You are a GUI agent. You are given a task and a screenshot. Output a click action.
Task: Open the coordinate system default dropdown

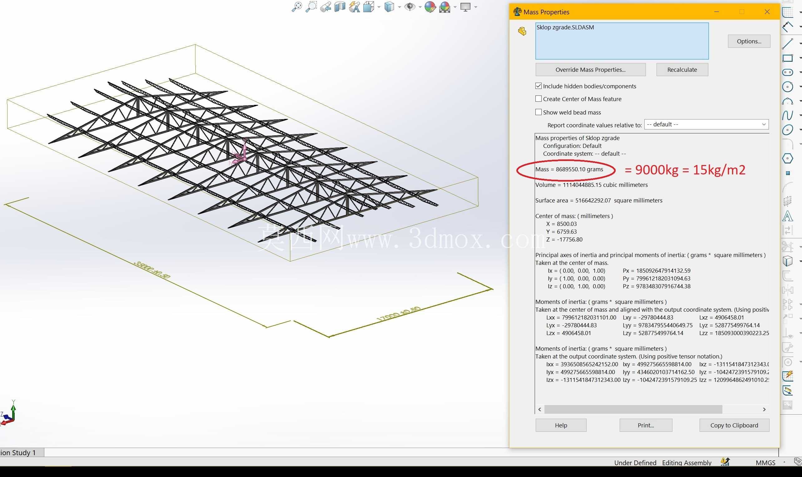(706, 124)
